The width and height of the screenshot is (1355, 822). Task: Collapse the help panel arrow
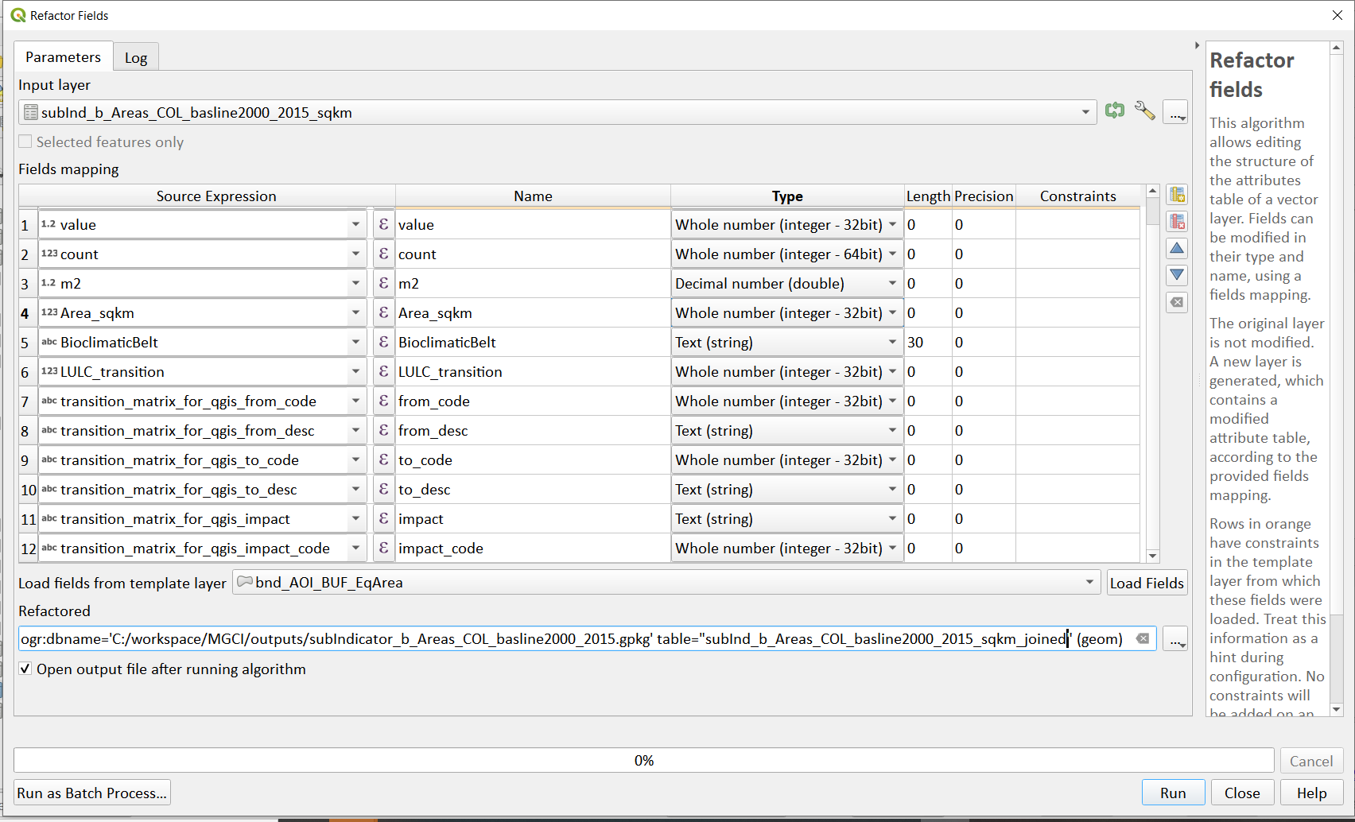click(1197, 46)
